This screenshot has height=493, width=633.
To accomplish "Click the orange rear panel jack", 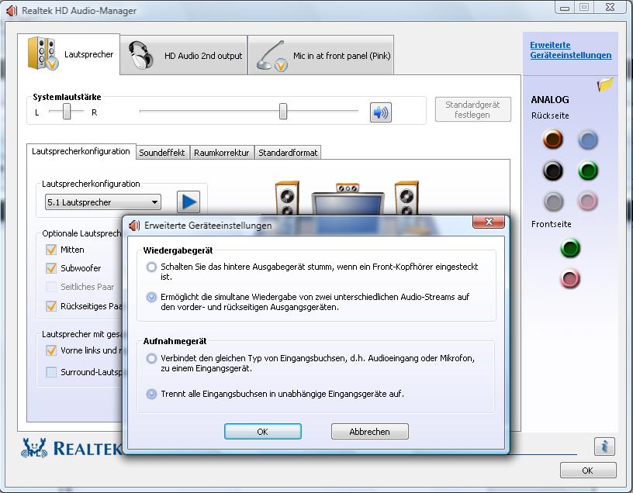I will (x=552, y=140).
